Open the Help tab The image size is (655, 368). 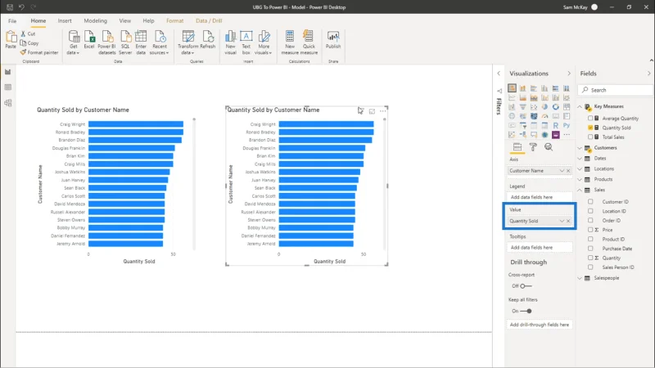[x=148, y=20]
